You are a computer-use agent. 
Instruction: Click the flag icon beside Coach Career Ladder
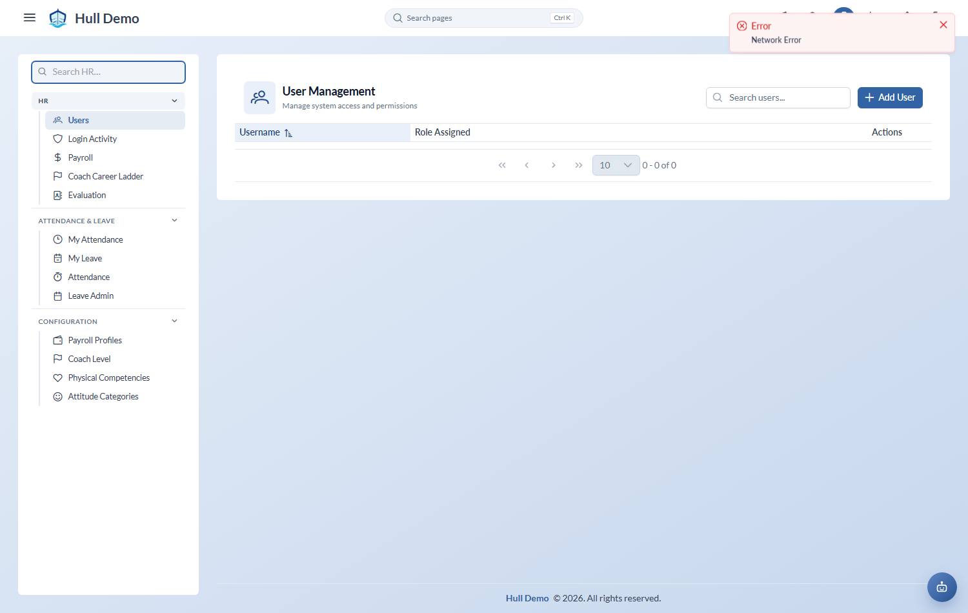(x=57, y=176)
